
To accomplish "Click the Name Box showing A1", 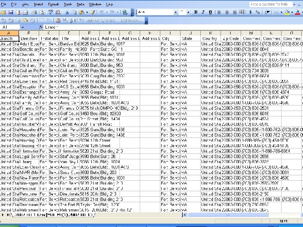I will 10,27.
